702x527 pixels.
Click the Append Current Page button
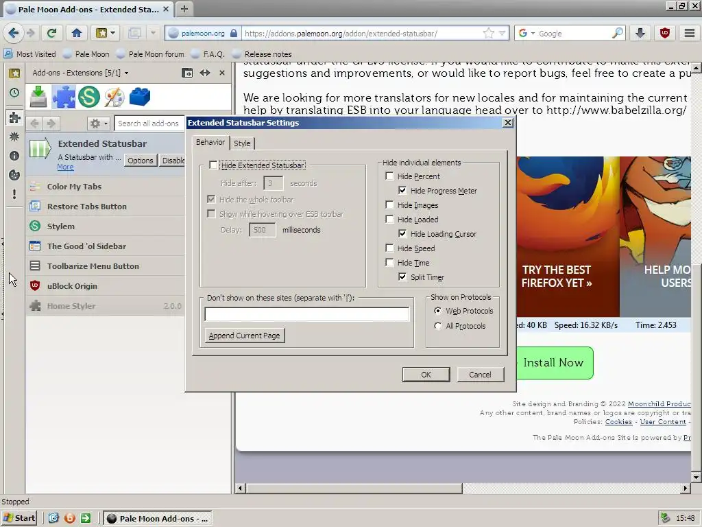click(x=245, y=335)
